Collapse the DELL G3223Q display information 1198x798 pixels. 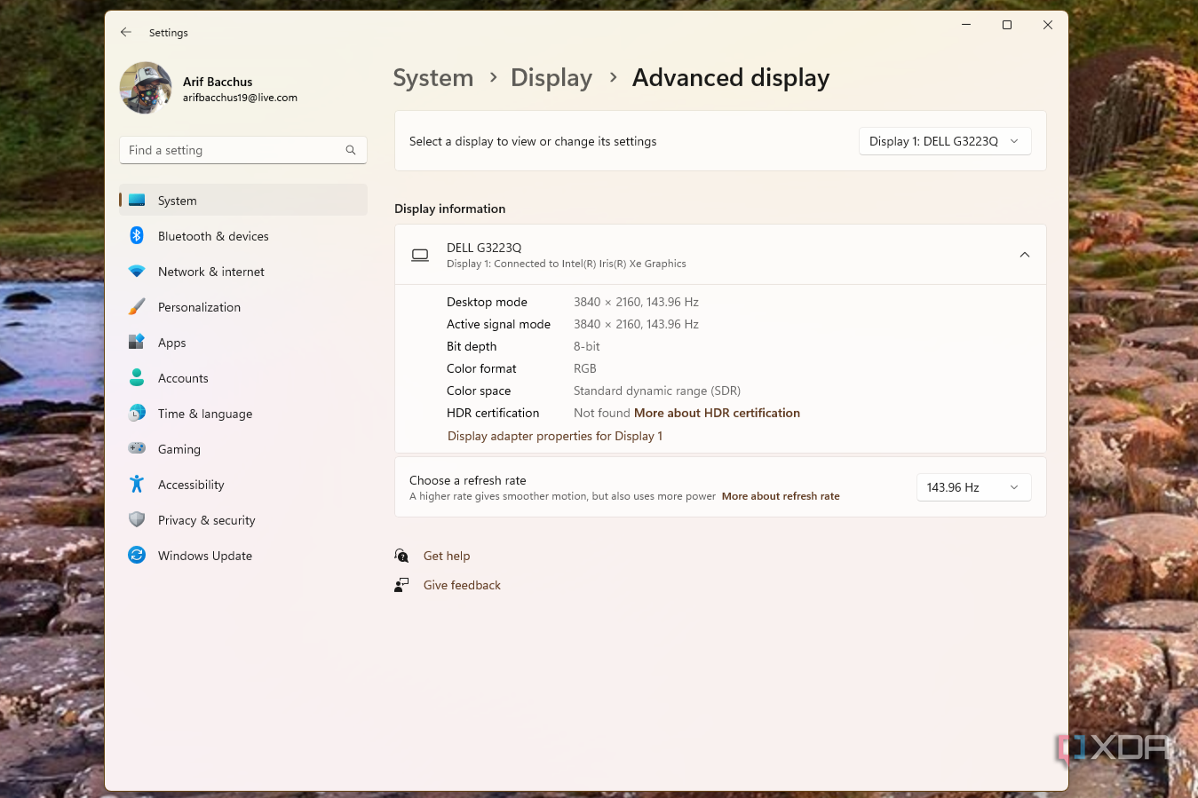1024,254
